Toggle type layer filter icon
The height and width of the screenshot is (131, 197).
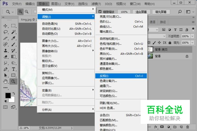175,30
